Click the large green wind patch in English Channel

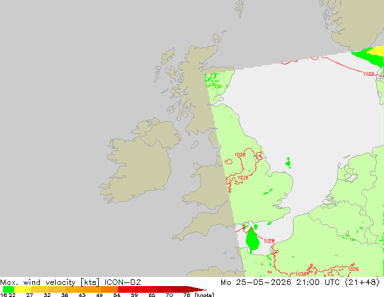[x=253, y=240]
